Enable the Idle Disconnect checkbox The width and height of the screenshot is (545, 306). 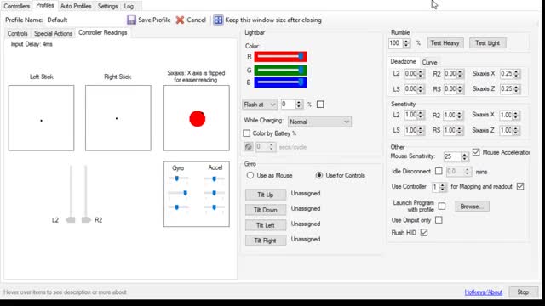click(x=439, y=171)
